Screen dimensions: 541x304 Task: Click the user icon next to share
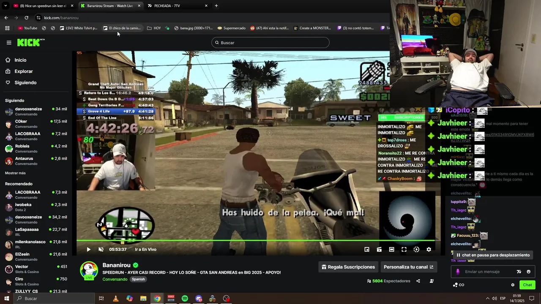point(432,281)
